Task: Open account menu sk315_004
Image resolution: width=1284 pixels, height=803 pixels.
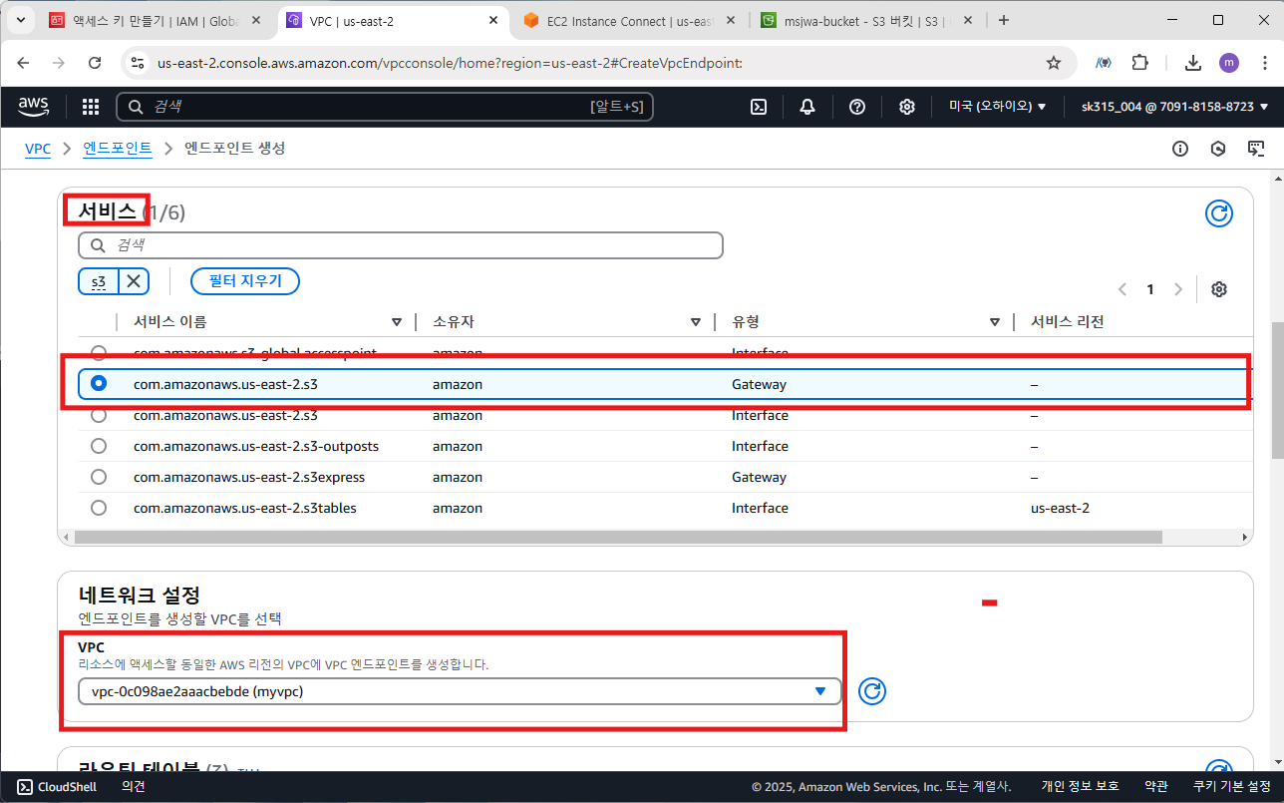Action: [1174, 107]
